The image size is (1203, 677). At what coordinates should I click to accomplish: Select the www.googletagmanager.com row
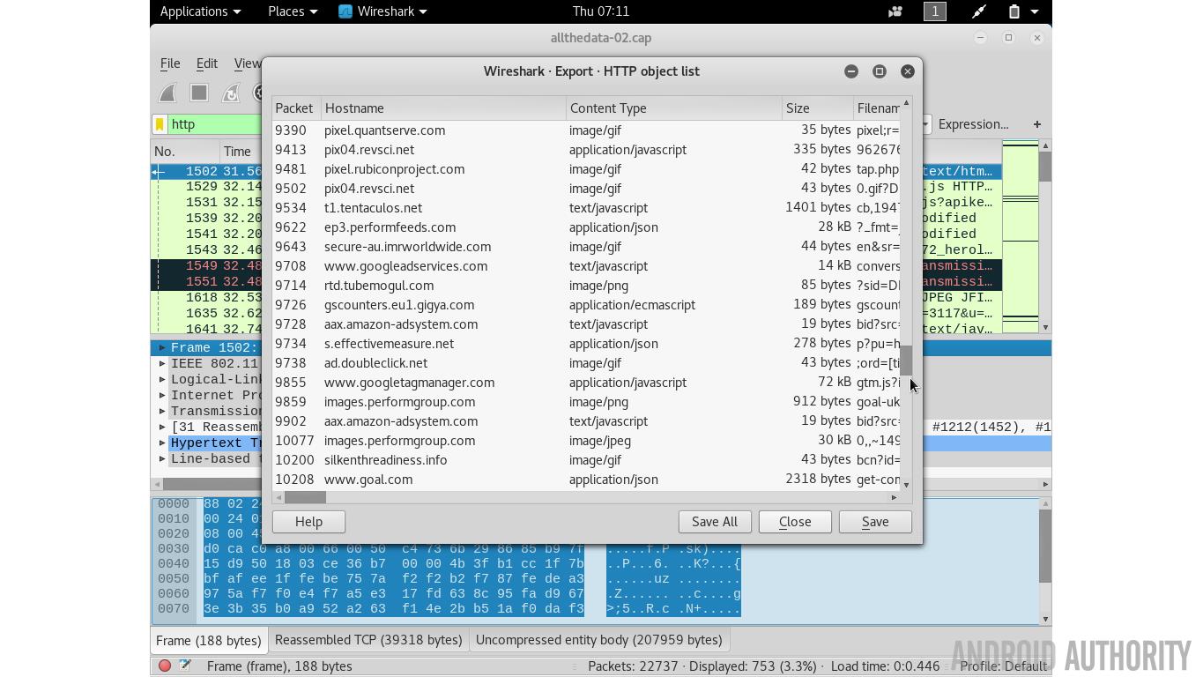pyautogui.click(x=586, y=383)
